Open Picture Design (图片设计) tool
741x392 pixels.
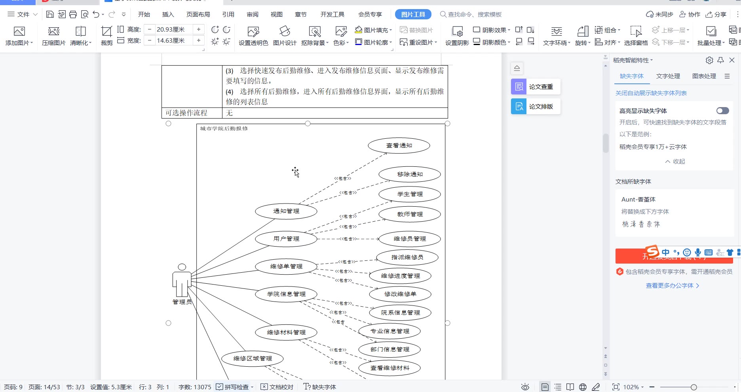(x=285, y=32)
